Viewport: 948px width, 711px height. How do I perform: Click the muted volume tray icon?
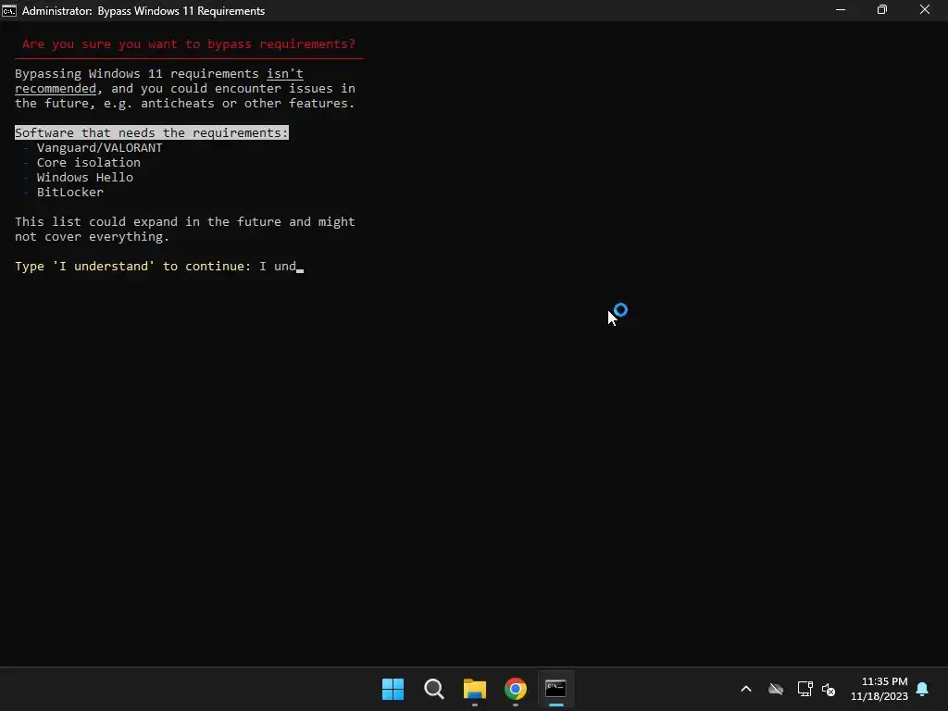click(829, 689)
